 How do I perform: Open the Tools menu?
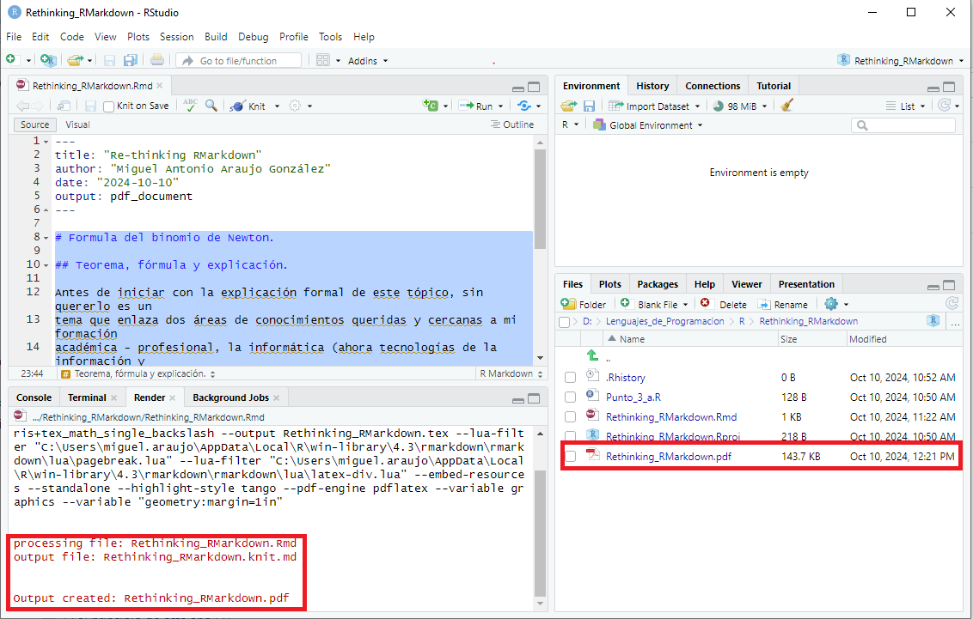click(x=330, y=37)
